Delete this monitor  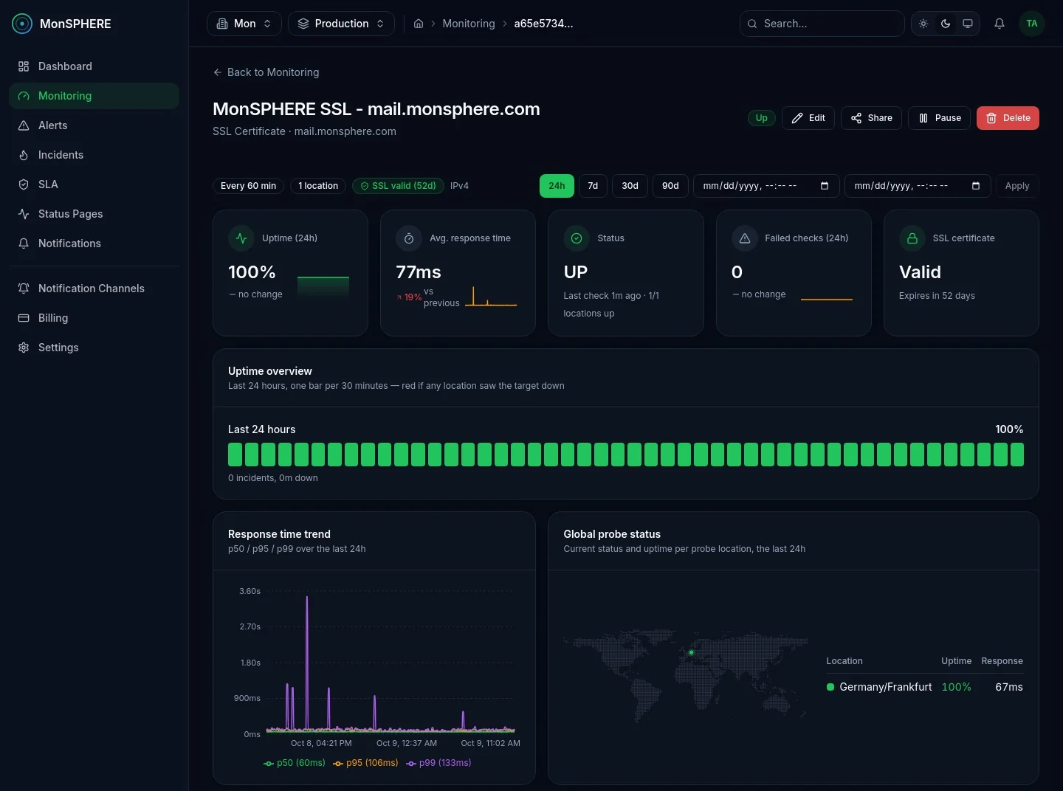point(1008,118)
